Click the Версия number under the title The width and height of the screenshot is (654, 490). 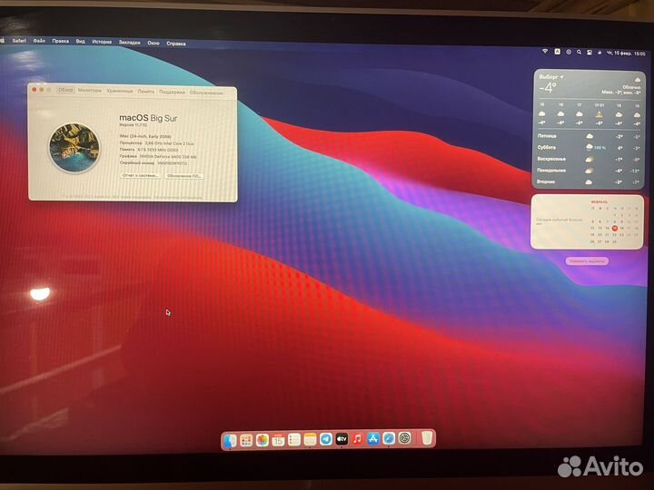(133, 125)
